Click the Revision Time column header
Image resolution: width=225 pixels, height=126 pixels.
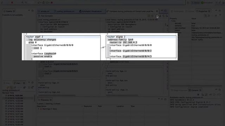click(8, 93)
